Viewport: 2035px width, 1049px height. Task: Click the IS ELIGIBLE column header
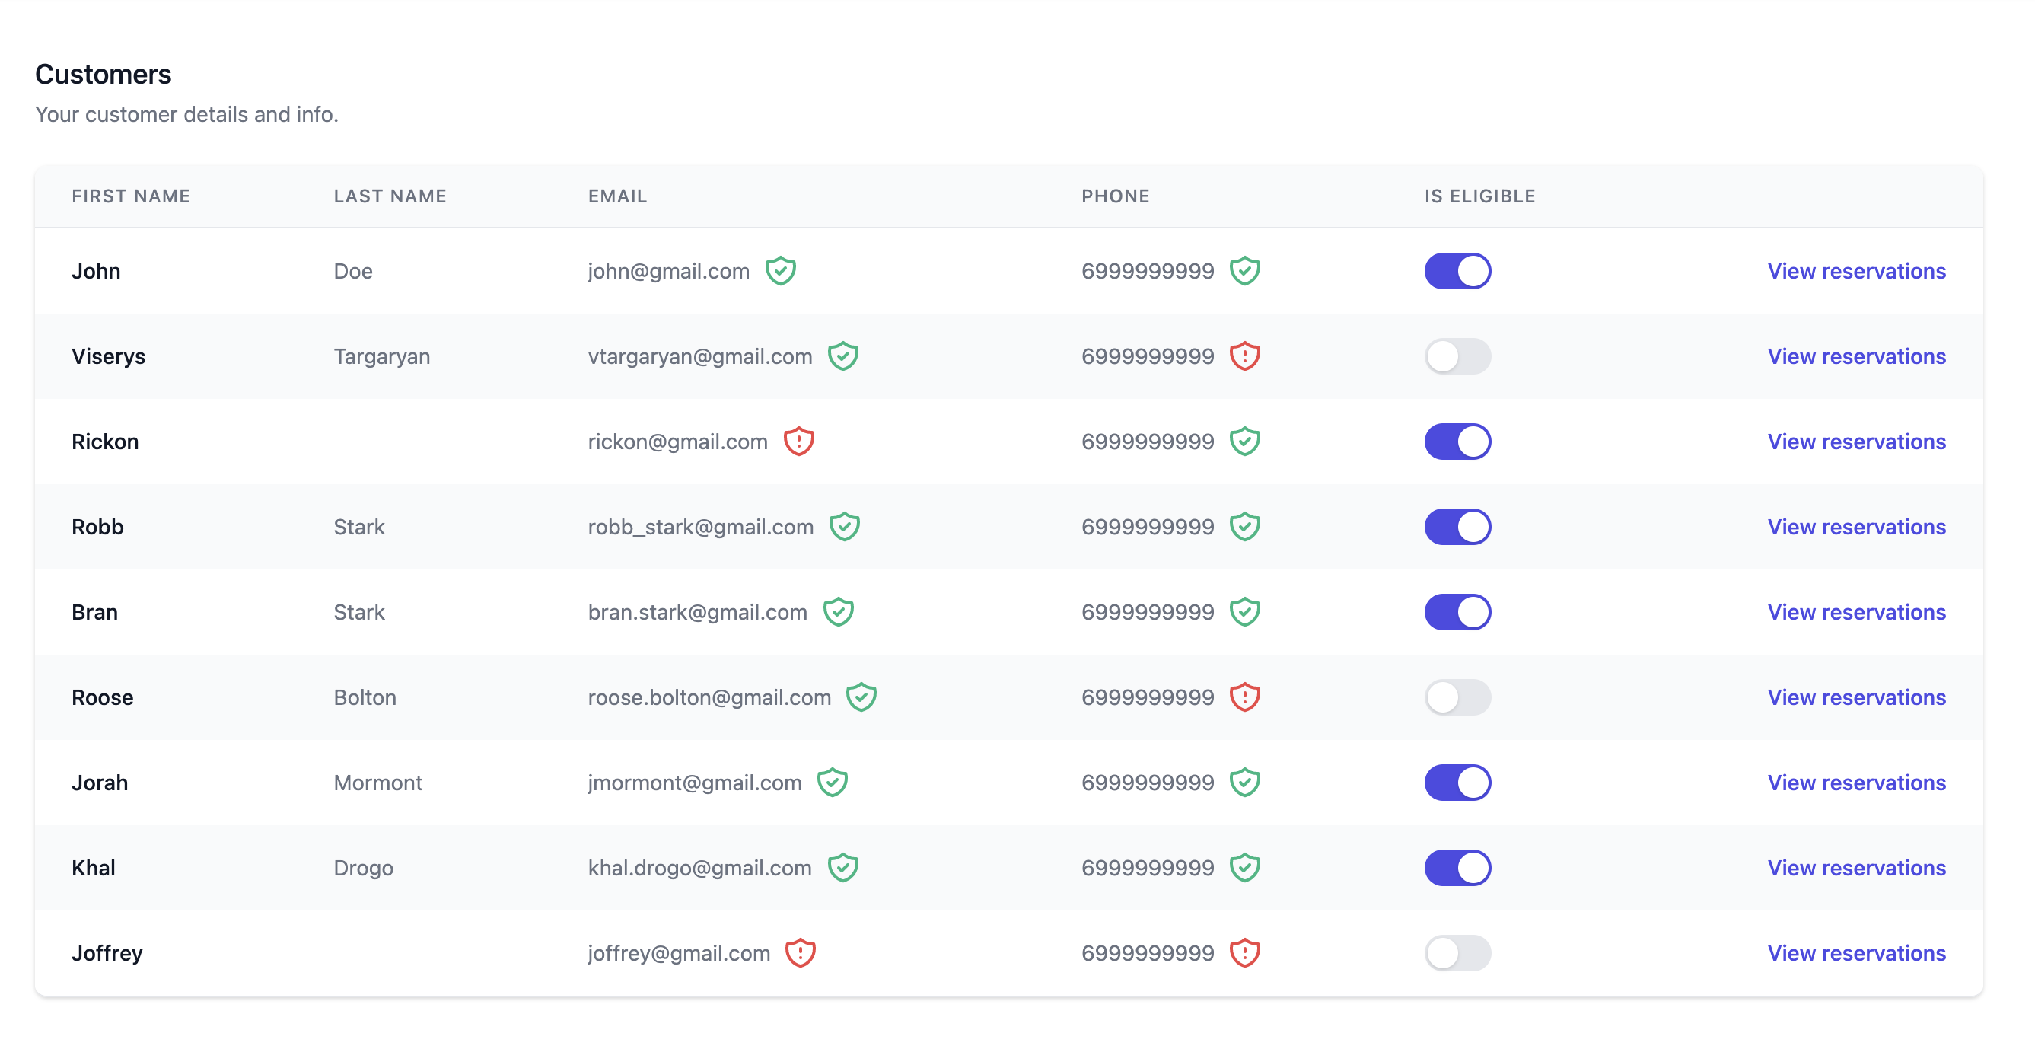[x=1479, y=196]
